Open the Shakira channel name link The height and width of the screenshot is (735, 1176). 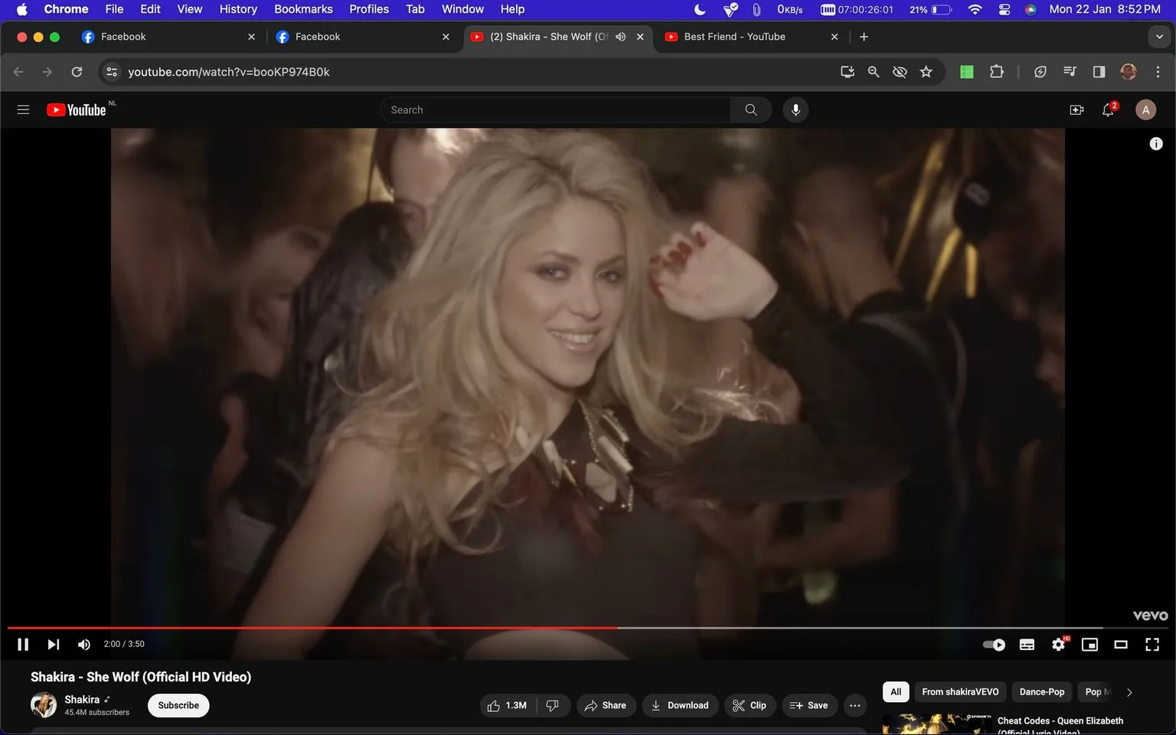[82, 699]
